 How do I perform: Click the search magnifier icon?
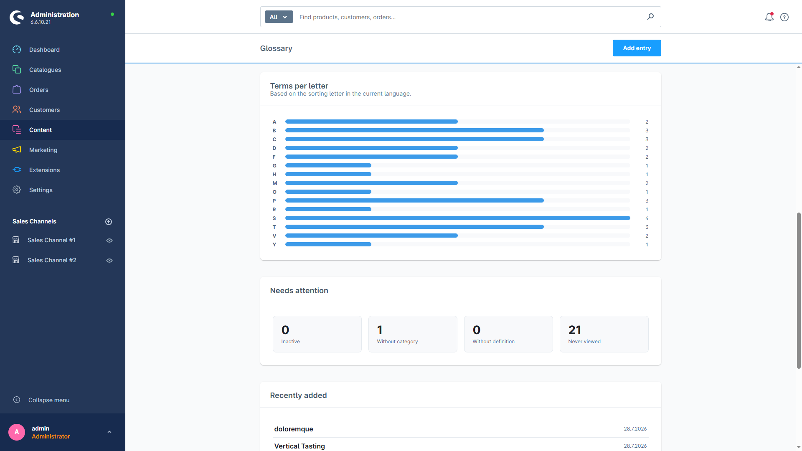click(x=650, y=17)
